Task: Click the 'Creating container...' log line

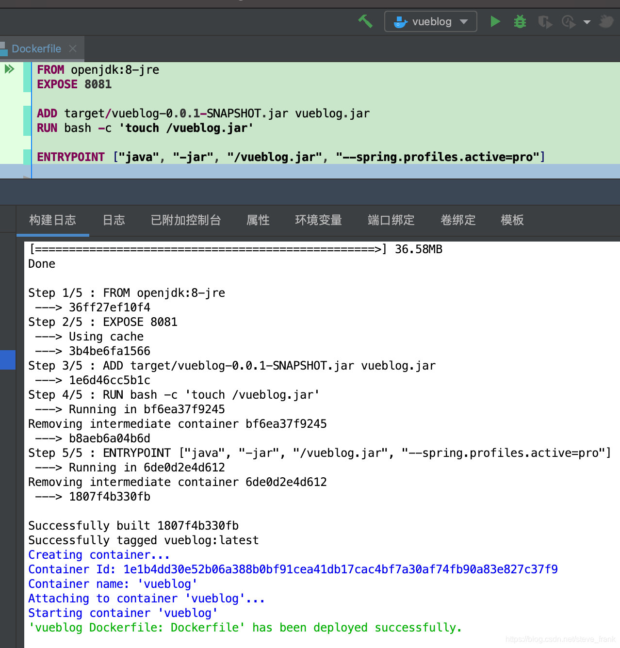Action: 99,554
